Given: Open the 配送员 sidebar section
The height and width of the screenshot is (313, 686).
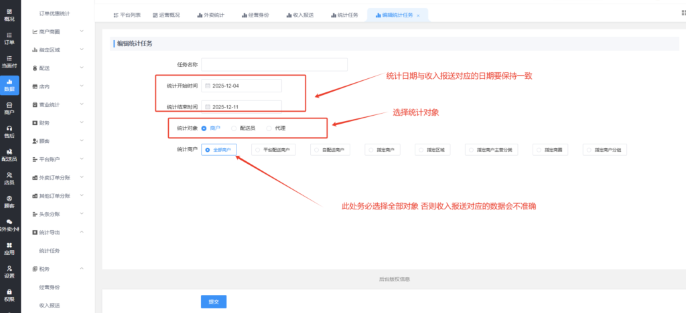Looking at the screenshot, I should coord(9,154).
